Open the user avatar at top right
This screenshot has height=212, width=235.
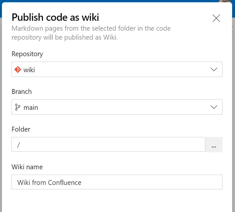(x=225, y=1)
